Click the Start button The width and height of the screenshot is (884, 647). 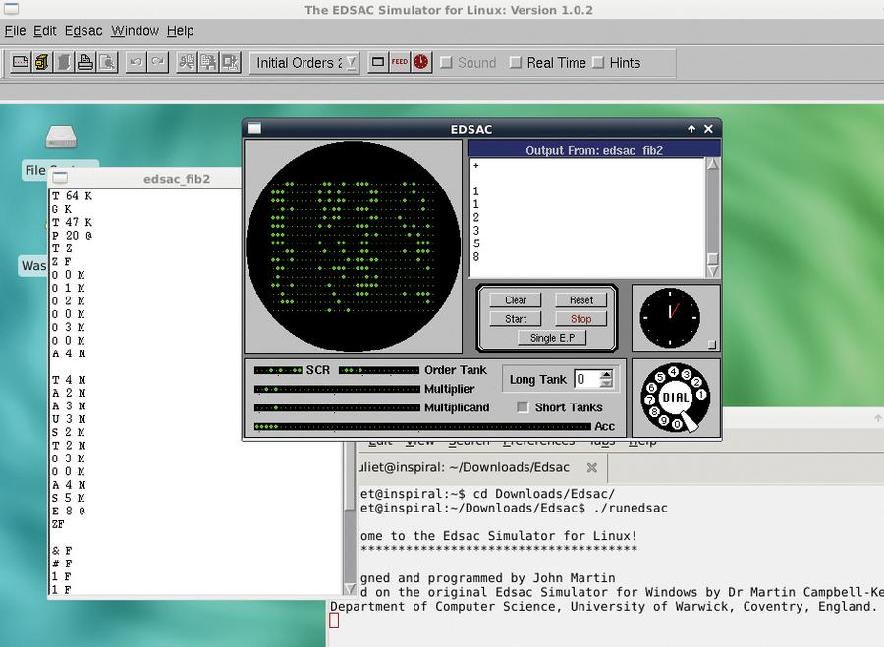[x=516, y=319]
